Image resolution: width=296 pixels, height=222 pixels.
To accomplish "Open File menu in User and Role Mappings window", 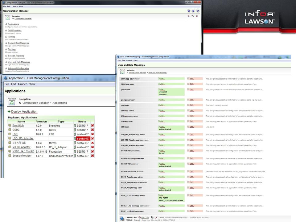I will (x=119, y=61).
